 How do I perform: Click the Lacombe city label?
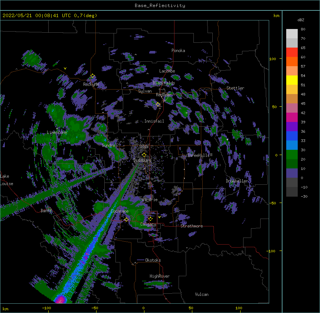pyautogui.click(x=167, y=71)
